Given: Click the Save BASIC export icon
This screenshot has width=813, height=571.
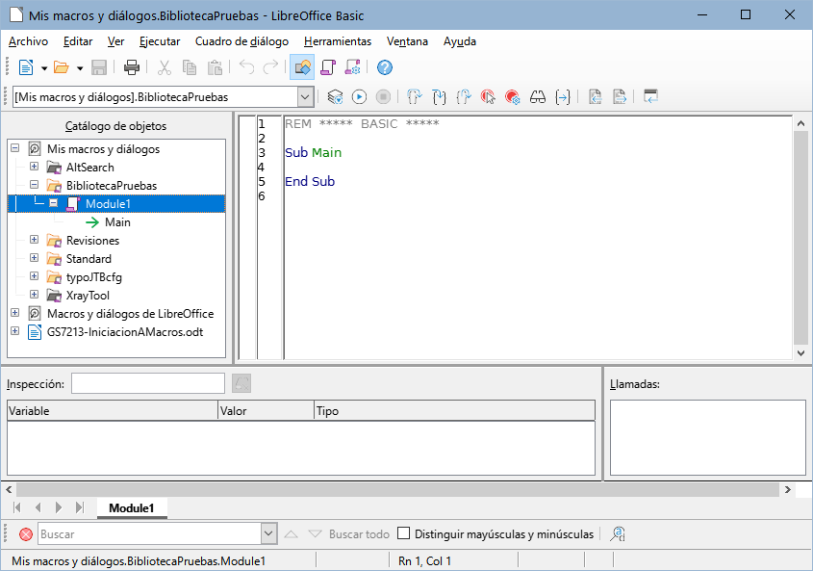Looking at the screenshot, I should [619, 97].
